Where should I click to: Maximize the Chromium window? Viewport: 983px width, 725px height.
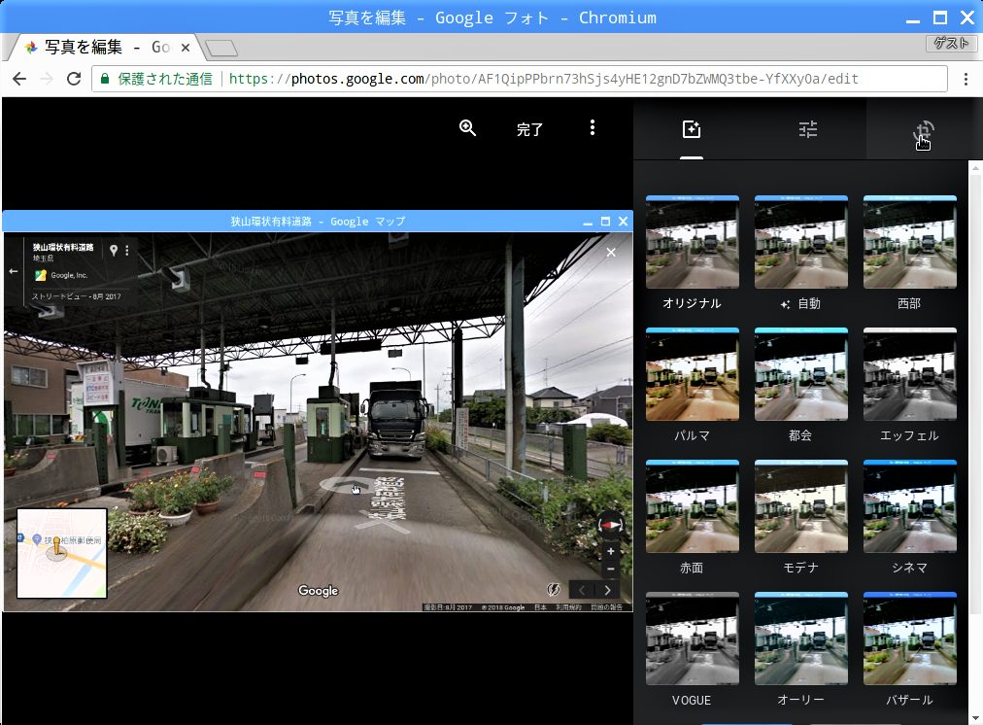940,17
